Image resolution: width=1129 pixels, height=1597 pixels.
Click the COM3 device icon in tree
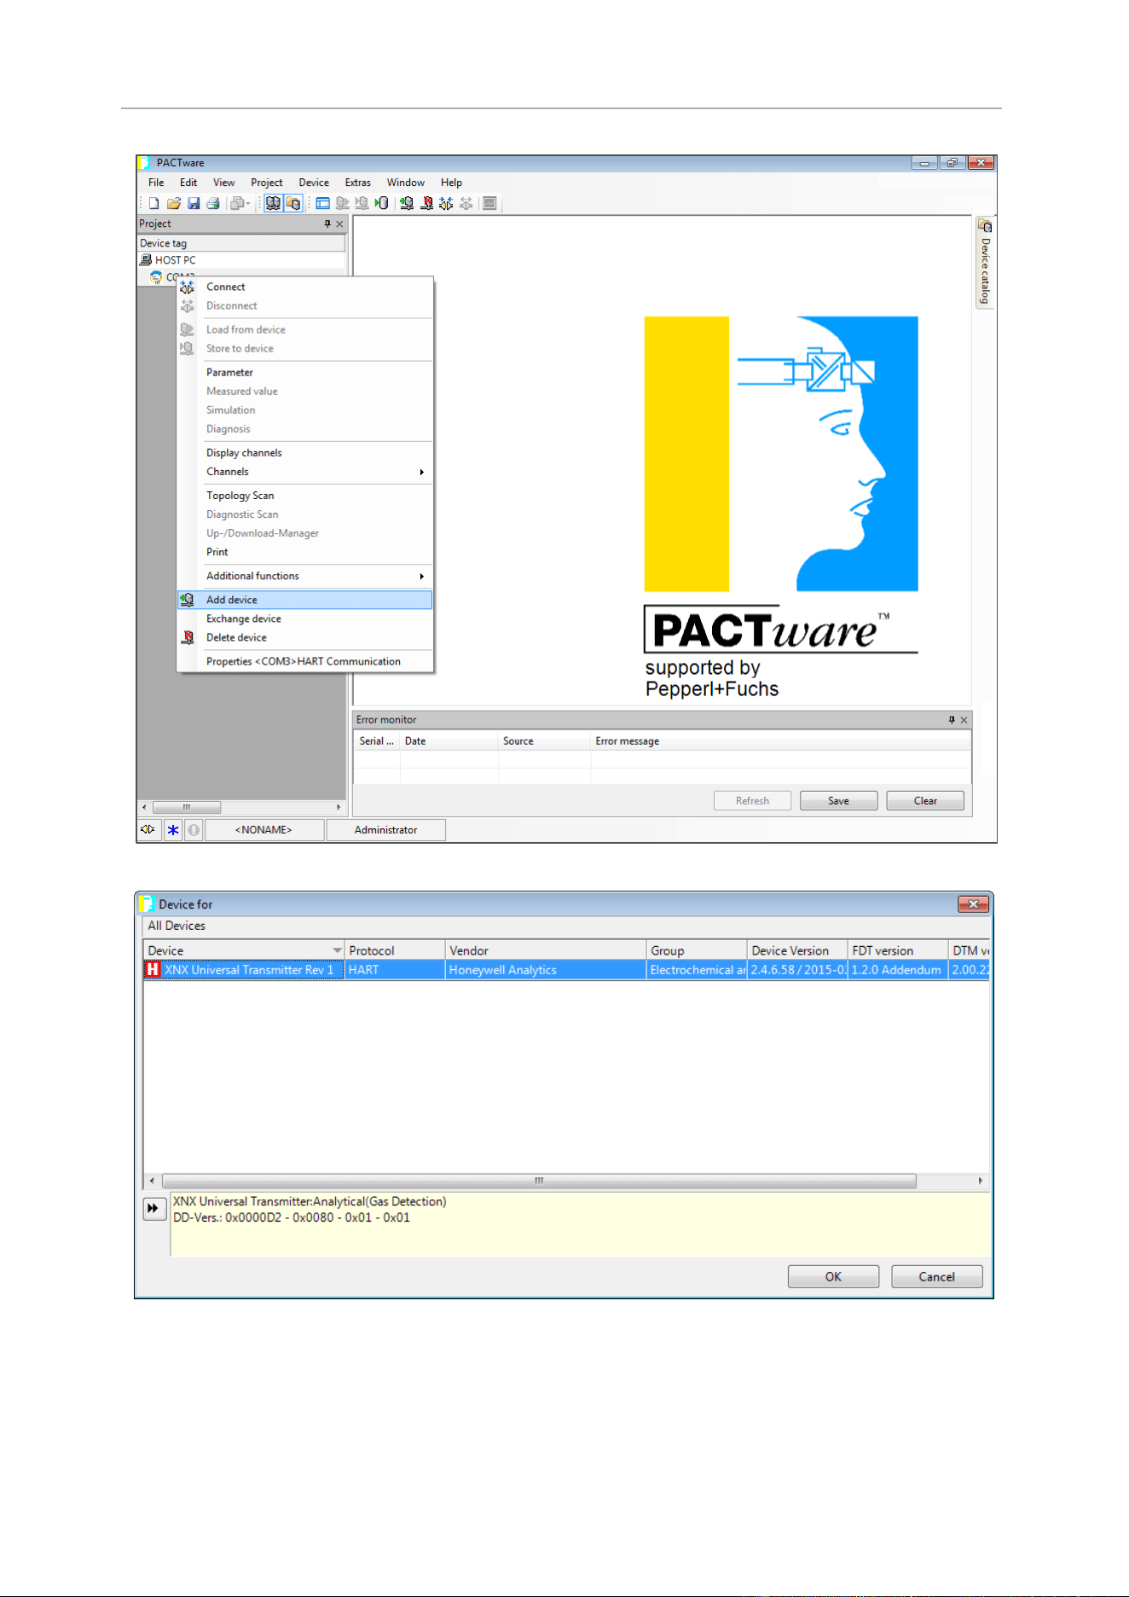click(156, 277)
